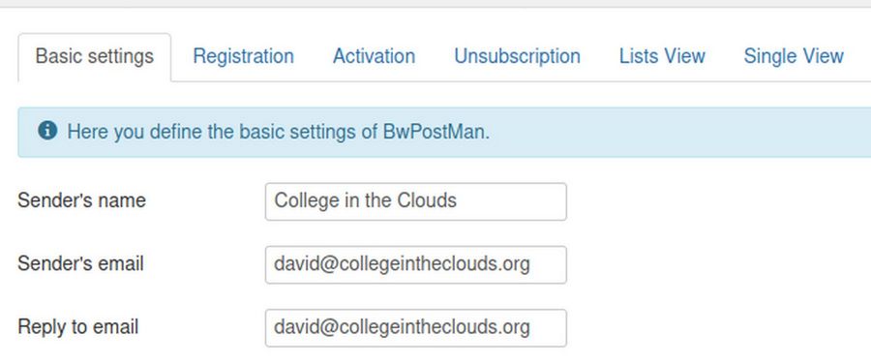Open the Single View tab

click(x=794, y=56)
